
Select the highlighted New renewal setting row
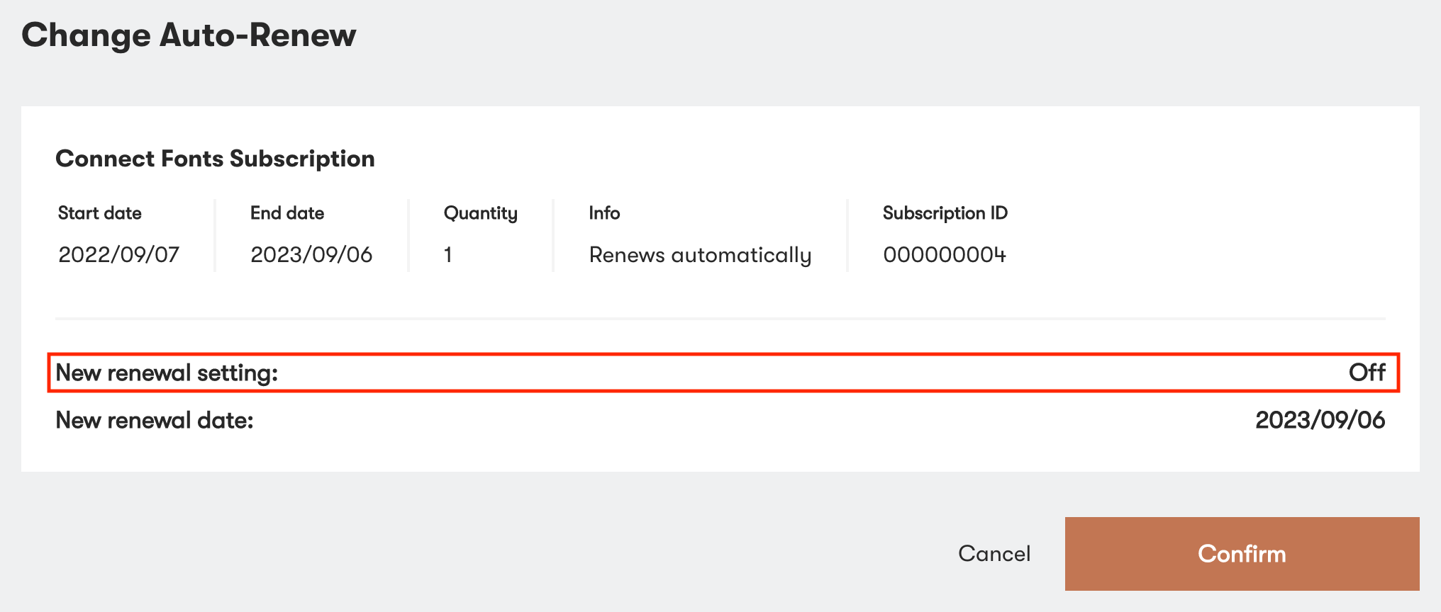[x=720, y=372]
